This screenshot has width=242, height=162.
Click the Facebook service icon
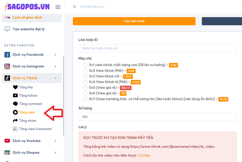pyautogui.click(x=7, y=55)
